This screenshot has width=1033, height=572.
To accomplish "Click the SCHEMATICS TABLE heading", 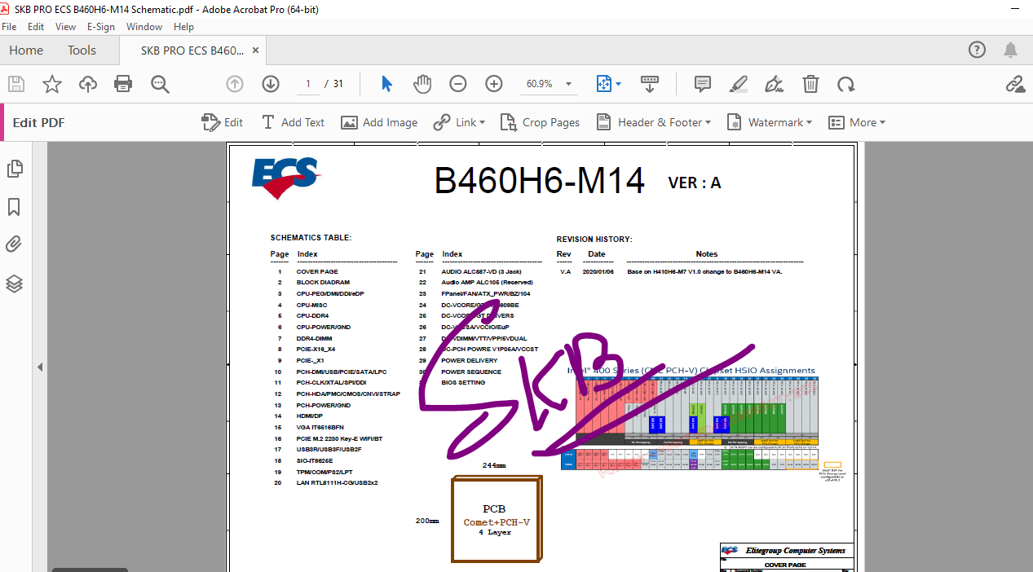I will pyautogui.click(x=311, y=238).
